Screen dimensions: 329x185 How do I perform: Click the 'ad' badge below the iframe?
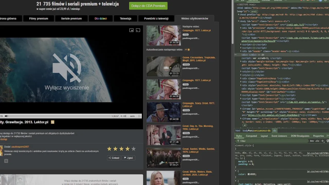click(x=245, y=125)
